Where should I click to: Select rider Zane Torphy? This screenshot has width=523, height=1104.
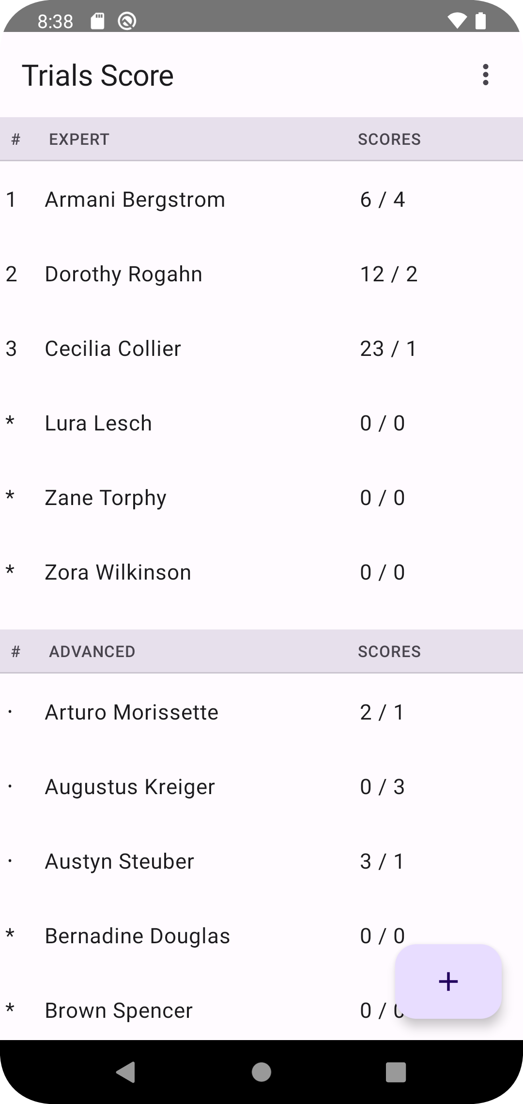point(106,498)
